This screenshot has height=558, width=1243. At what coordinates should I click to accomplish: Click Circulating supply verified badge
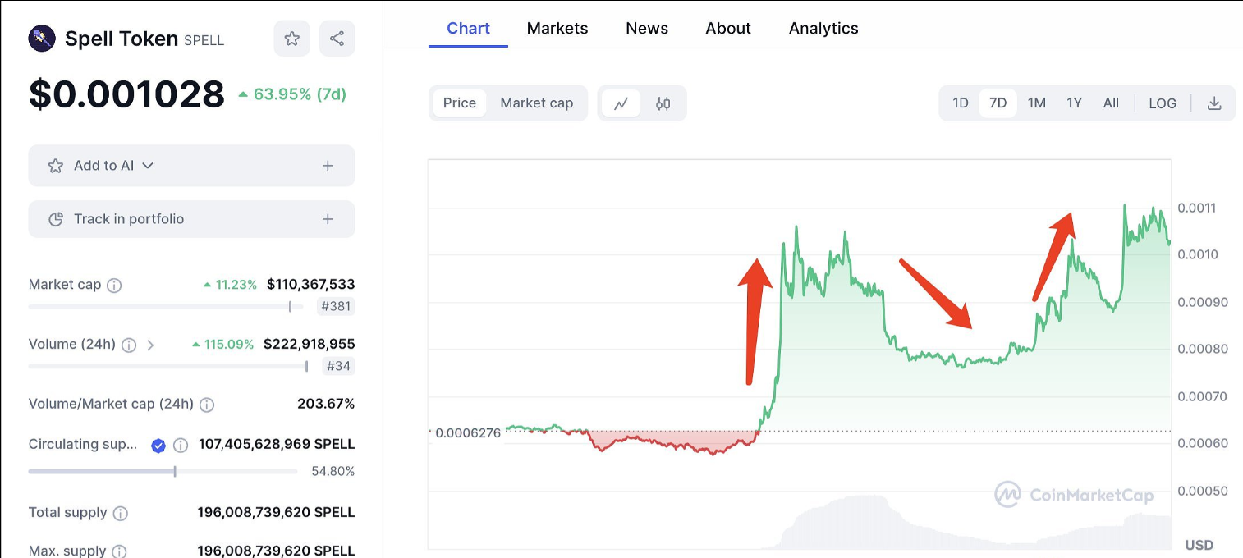tap(158, 445)
